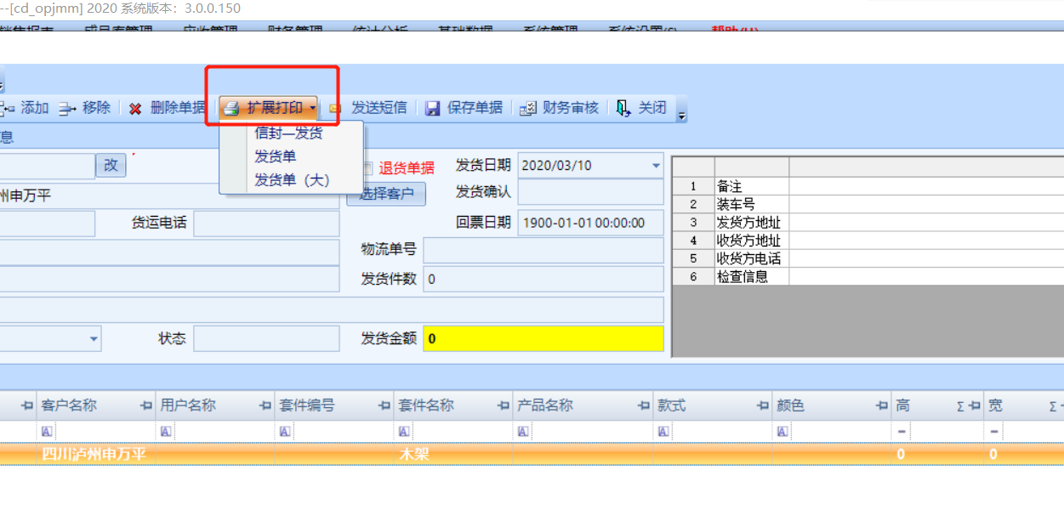Open the 发货日期 date dropdown
The image size is (1064, 510).
click(656, 166)
